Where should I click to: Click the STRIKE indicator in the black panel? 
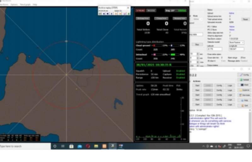140,10
